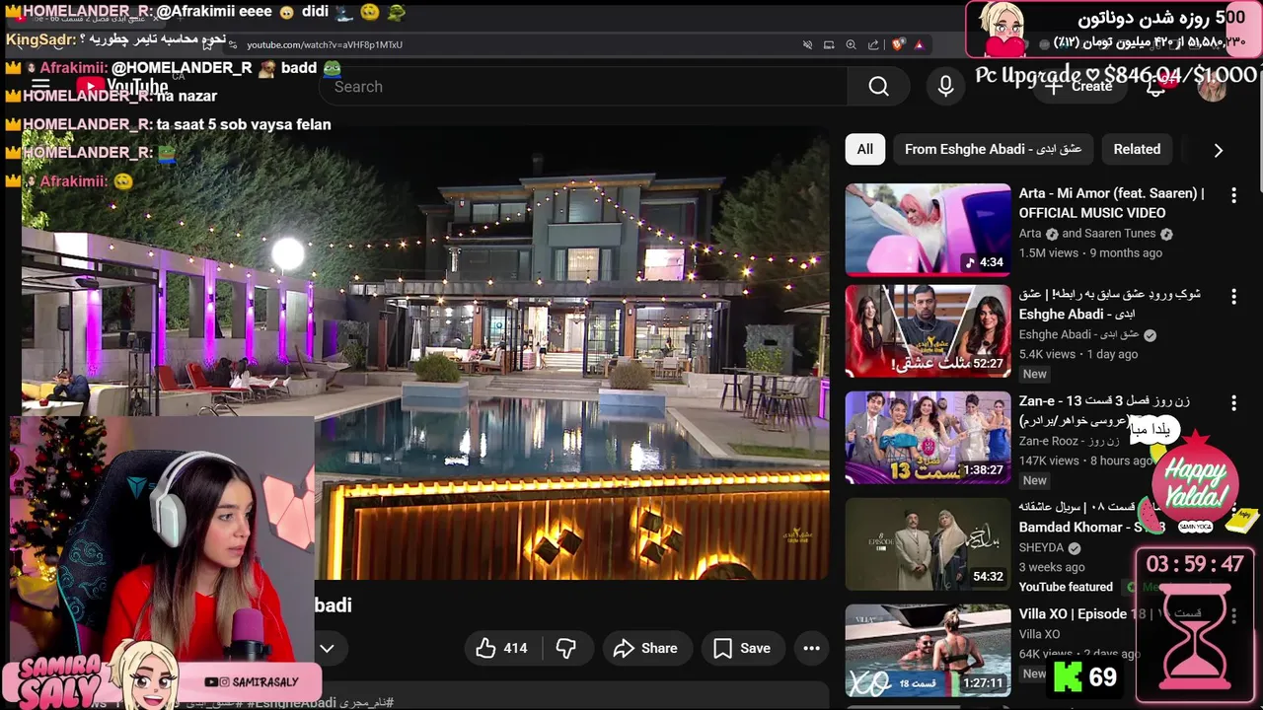Screen dimensions: 1263x710
Task: Open the YouTube notifications bell
Action: [1157, 87]
